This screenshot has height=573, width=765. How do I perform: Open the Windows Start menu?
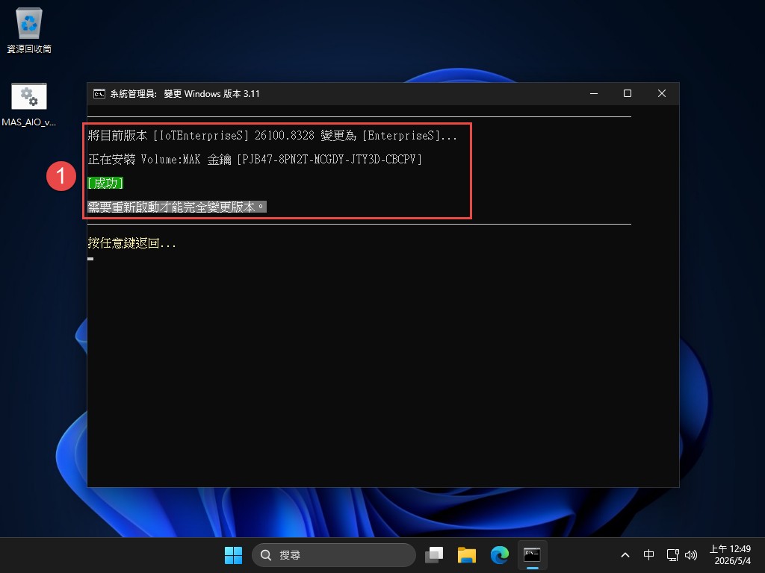coord(233,555)
